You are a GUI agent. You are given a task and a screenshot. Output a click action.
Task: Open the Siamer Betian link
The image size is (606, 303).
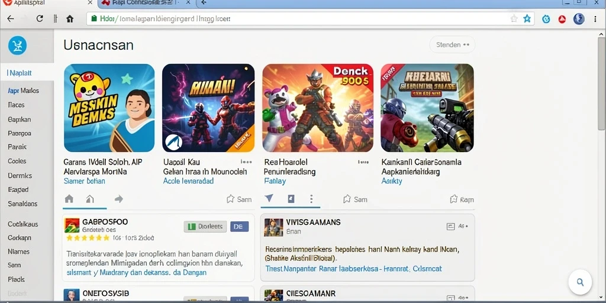(x=84, y=181)
